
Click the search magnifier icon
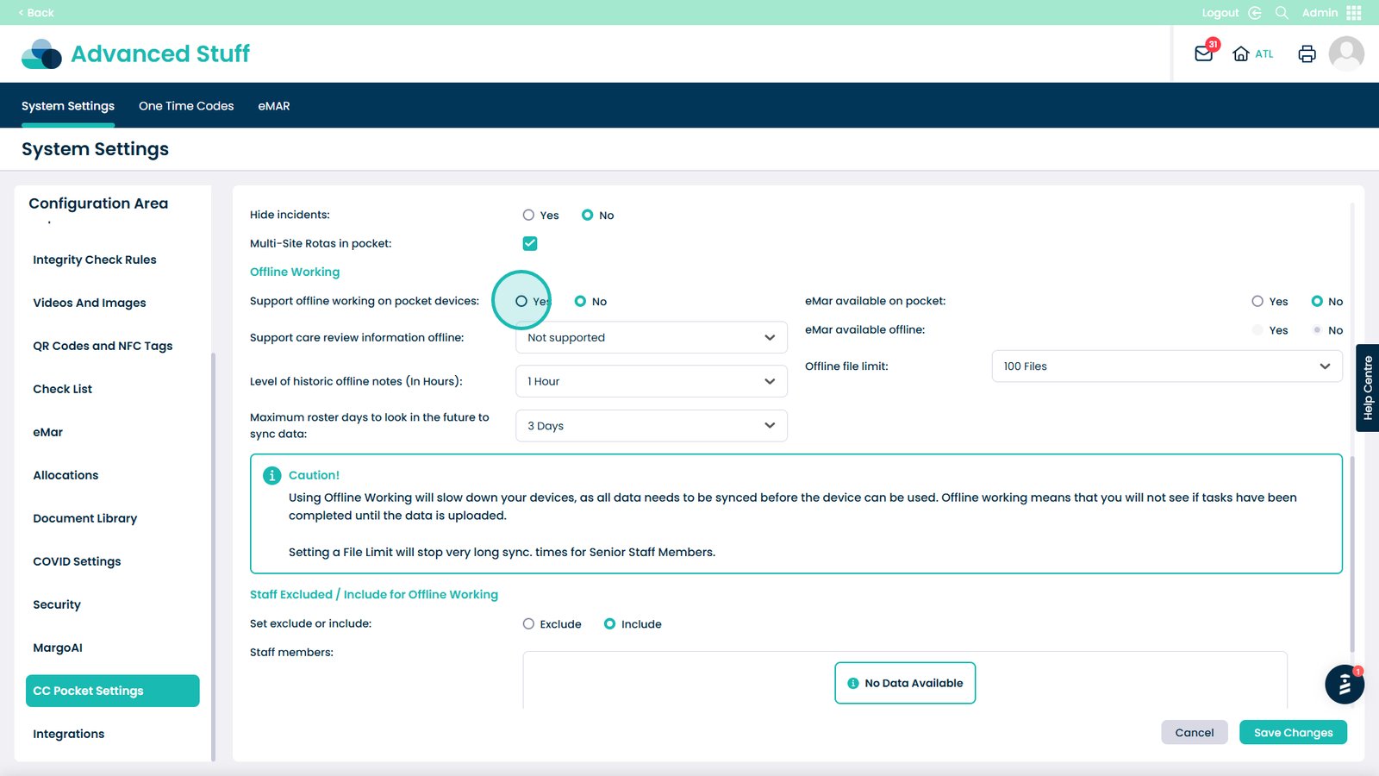1282,13
